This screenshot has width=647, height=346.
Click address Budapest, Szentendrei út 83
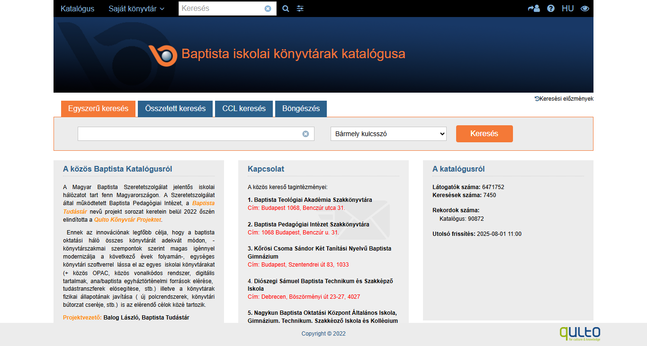tap(298, 265)
